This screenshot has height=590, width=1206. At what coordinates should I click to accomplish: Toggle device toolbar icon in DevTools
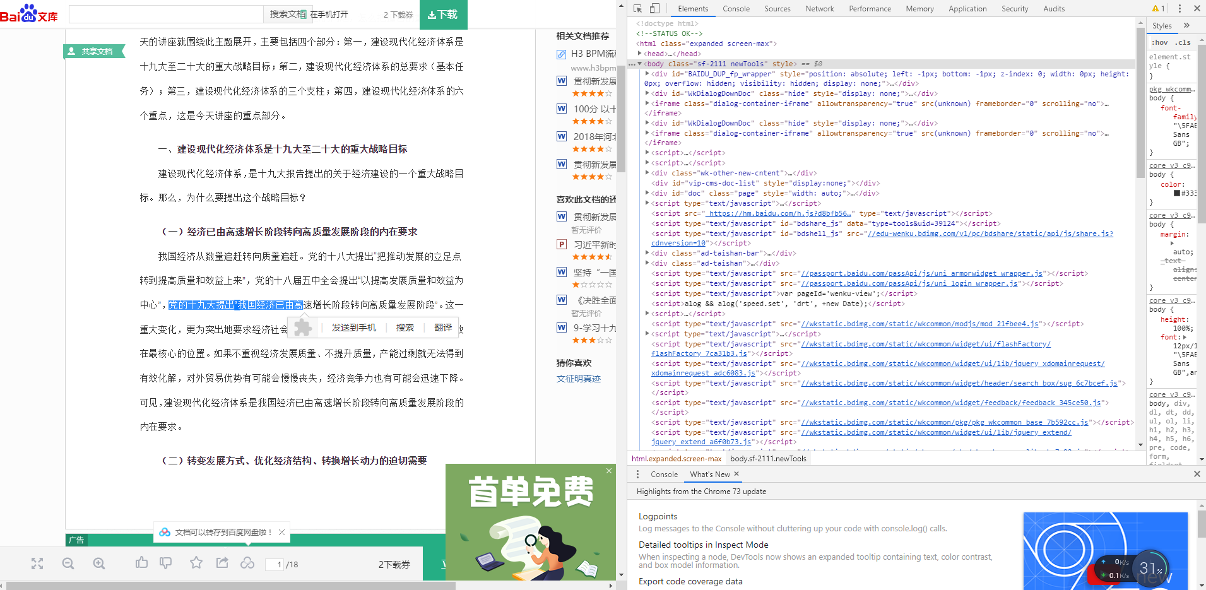coord(654,8)
